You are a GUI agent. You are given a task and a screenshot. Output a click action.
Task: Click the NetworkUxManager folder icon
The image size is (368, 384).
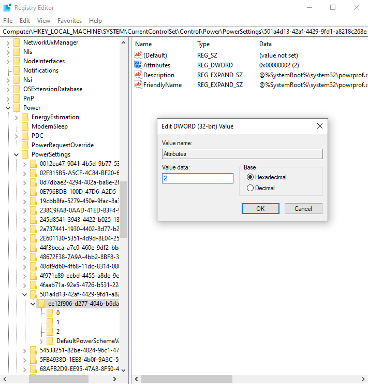[17, 42]
